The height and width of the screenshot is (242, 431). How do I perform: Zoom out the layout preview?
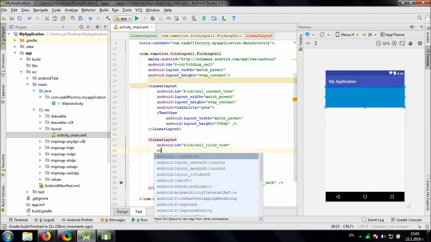click(x=378, y=43)
